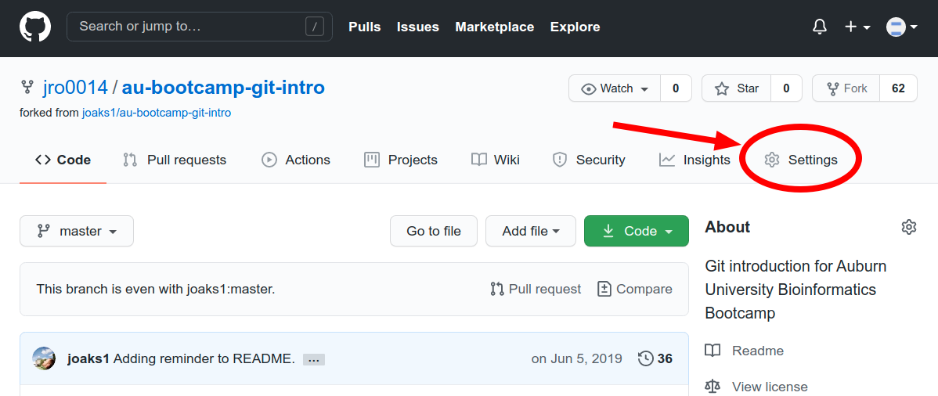Star the repository
Screen dimensions: 938x396
[x=737, y=88]
